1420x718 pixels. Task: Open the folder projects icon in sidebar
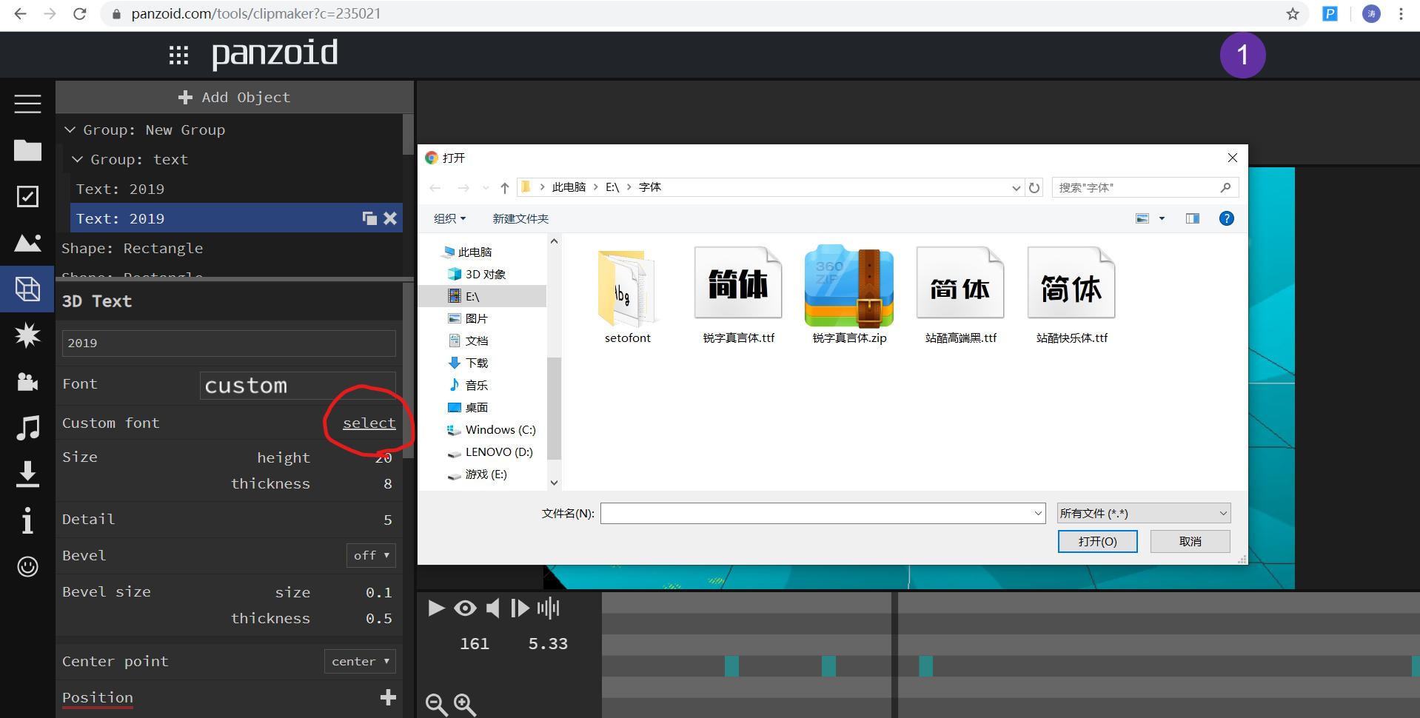tap(27, 150)
